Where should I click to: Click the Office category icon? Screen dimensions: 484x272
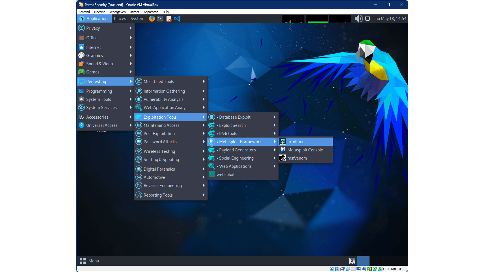pos(81,38)
